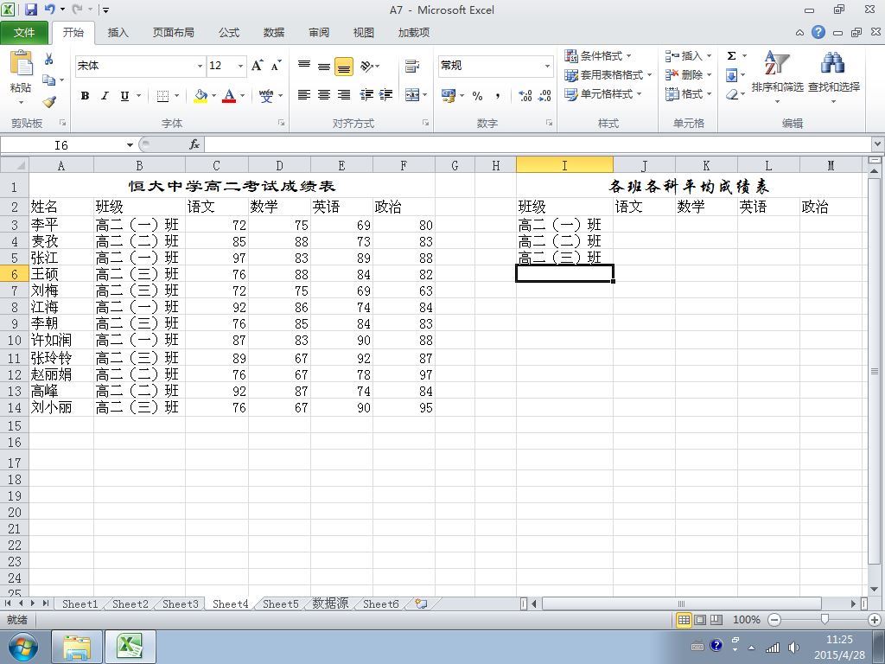
Task: Click the Borders icon
Action: coord(162,96)
